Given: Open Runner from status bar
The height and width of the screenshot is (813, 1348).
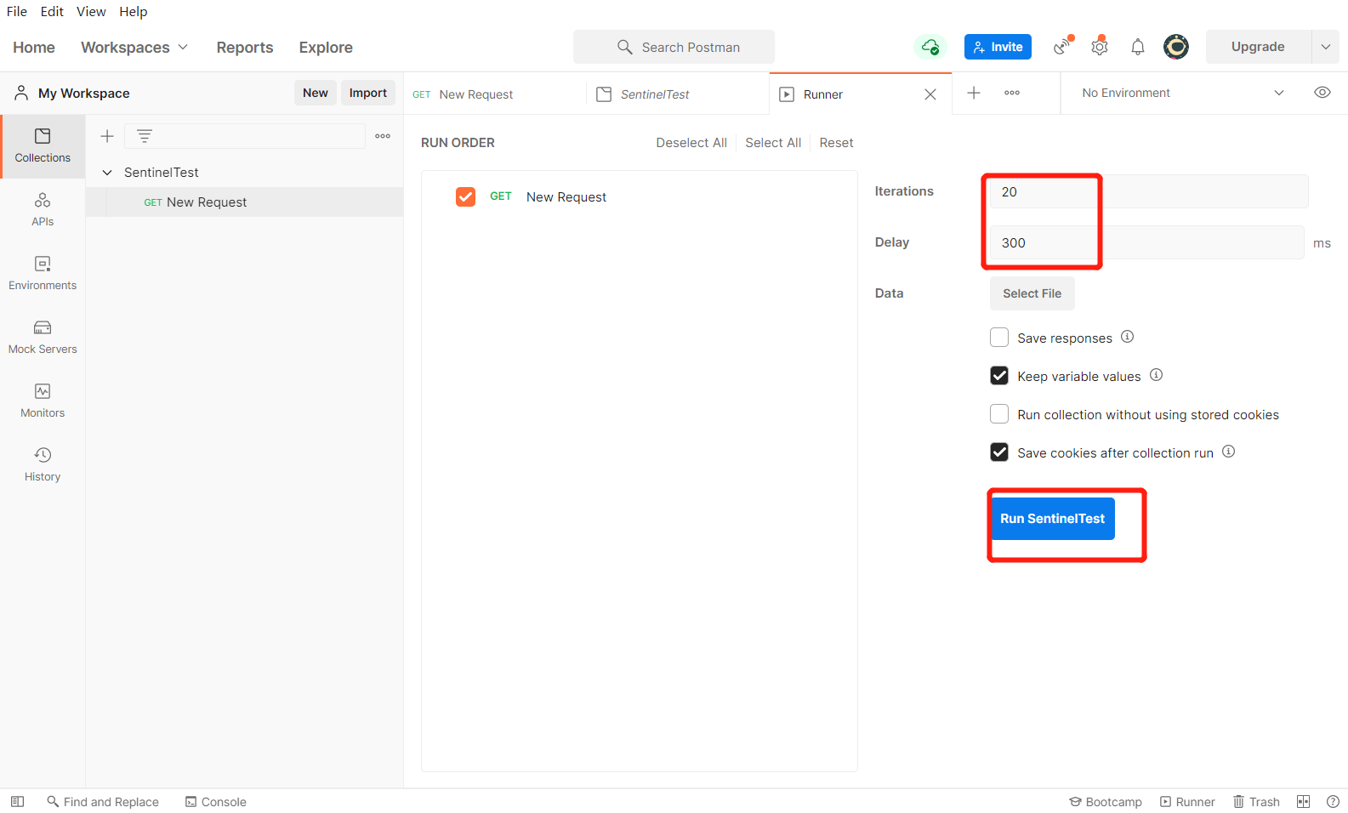Looking at the screenshot, I should [1187, 802].
